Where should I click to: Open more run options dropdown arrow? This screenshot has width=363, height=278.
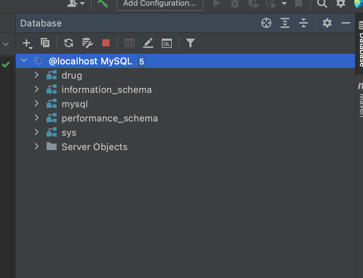pyautogui.click(x=284, y=4)
